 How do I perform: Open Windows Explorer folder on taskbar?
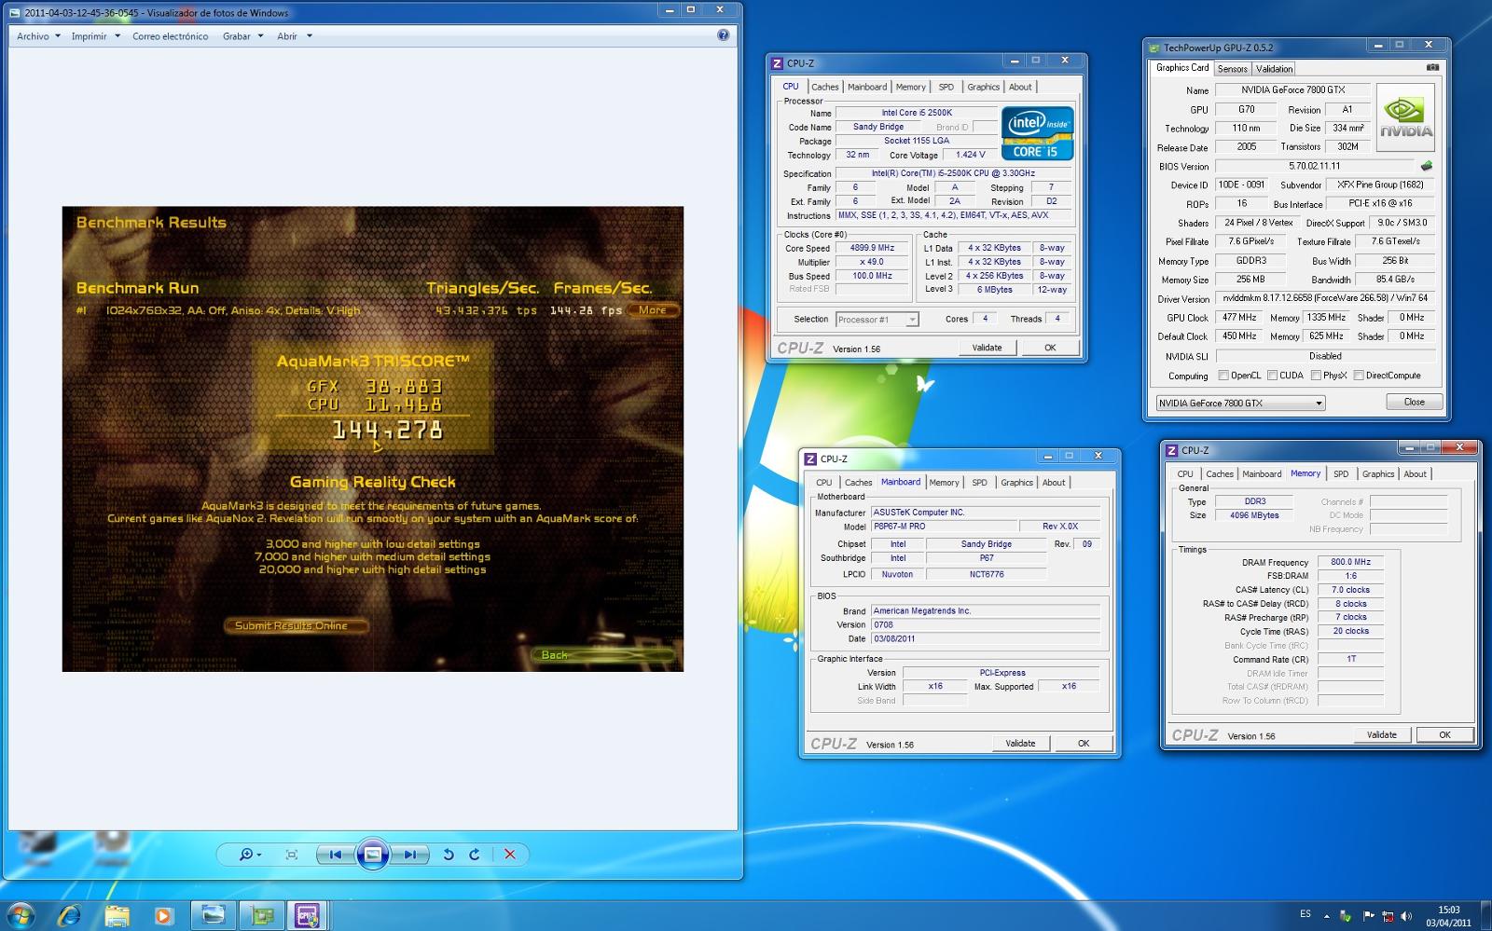117,916
